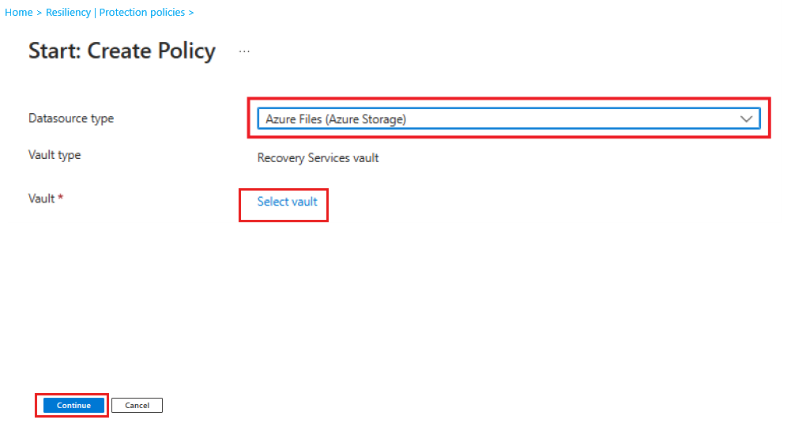The width and height of the screenshot is (787, 431).
Task: Click the word Start: in the heading
Action: tap(55, 51)
